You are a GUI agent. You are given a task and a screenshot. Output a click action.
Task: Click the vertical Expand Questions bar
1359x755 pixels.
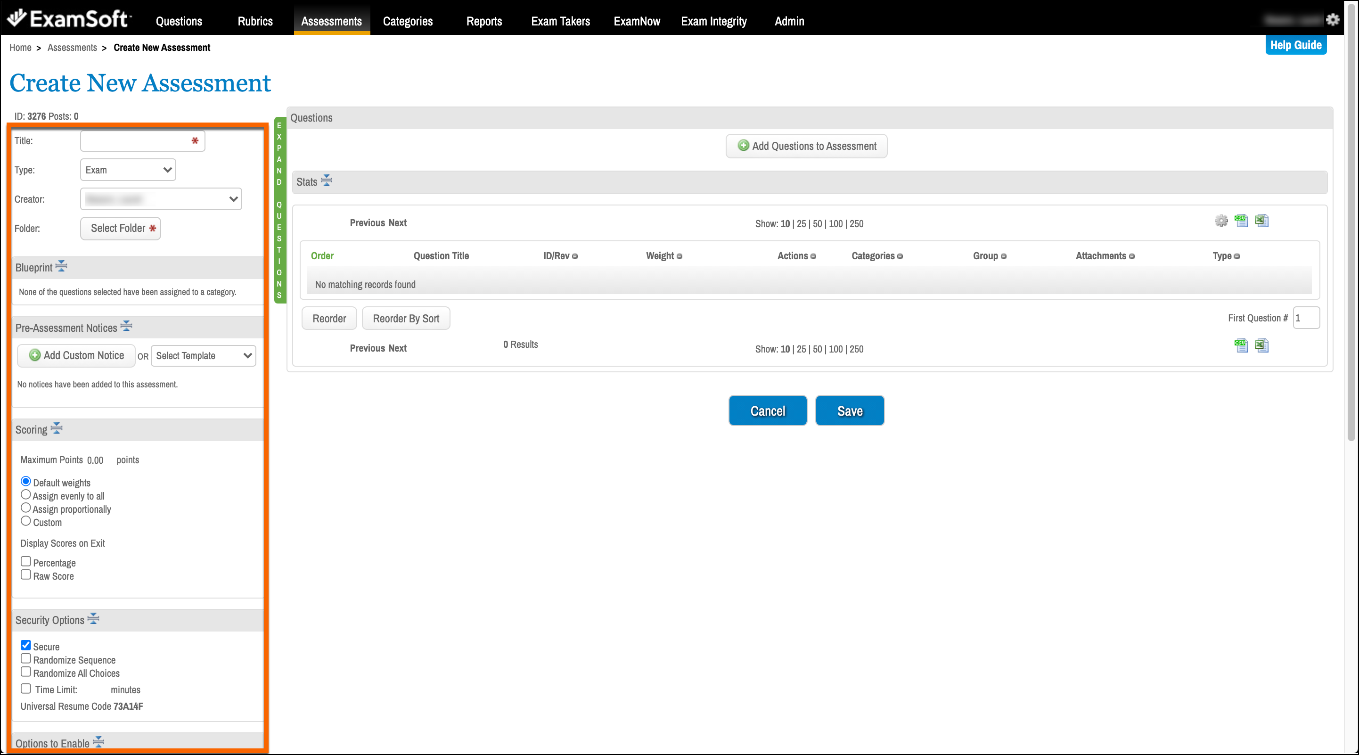[x=279, y=210]
